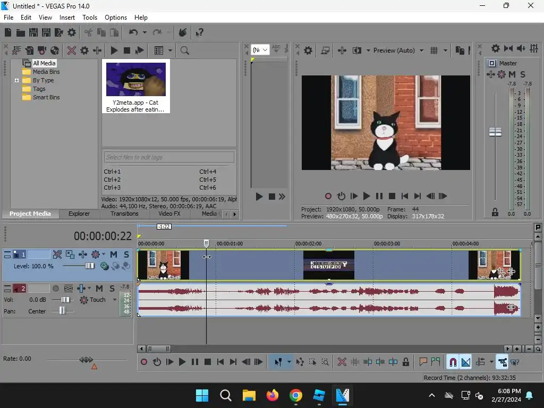This screenshot has width=544, height=408.
Task: Click Event Pan/Crop icon on video clip
Action: [x=501, y=271]
